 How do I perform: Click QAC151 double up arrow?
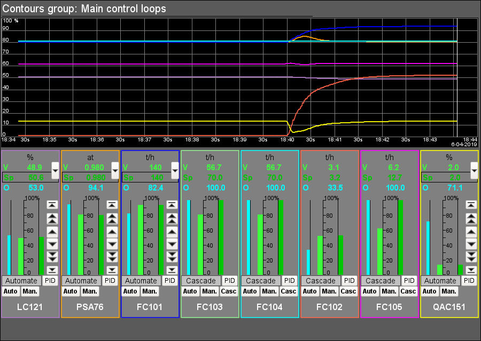point(471,219)
